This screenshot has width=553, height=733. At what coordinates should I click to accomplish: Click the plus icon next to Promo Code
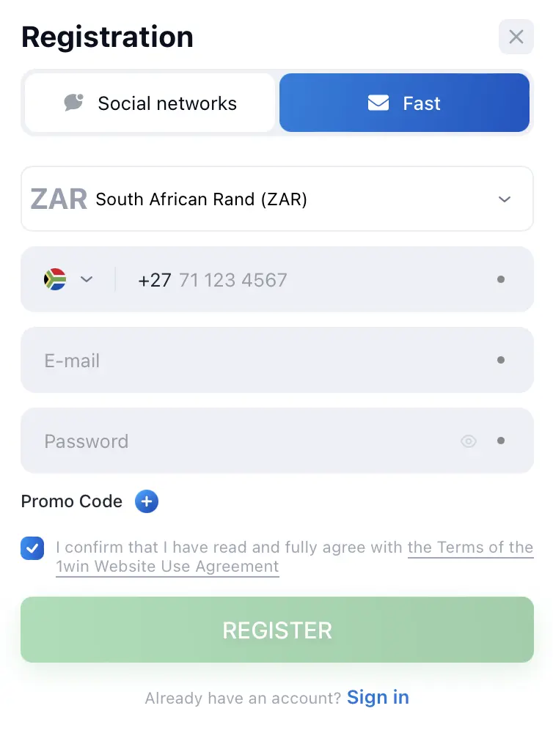[x=146, y=501]
